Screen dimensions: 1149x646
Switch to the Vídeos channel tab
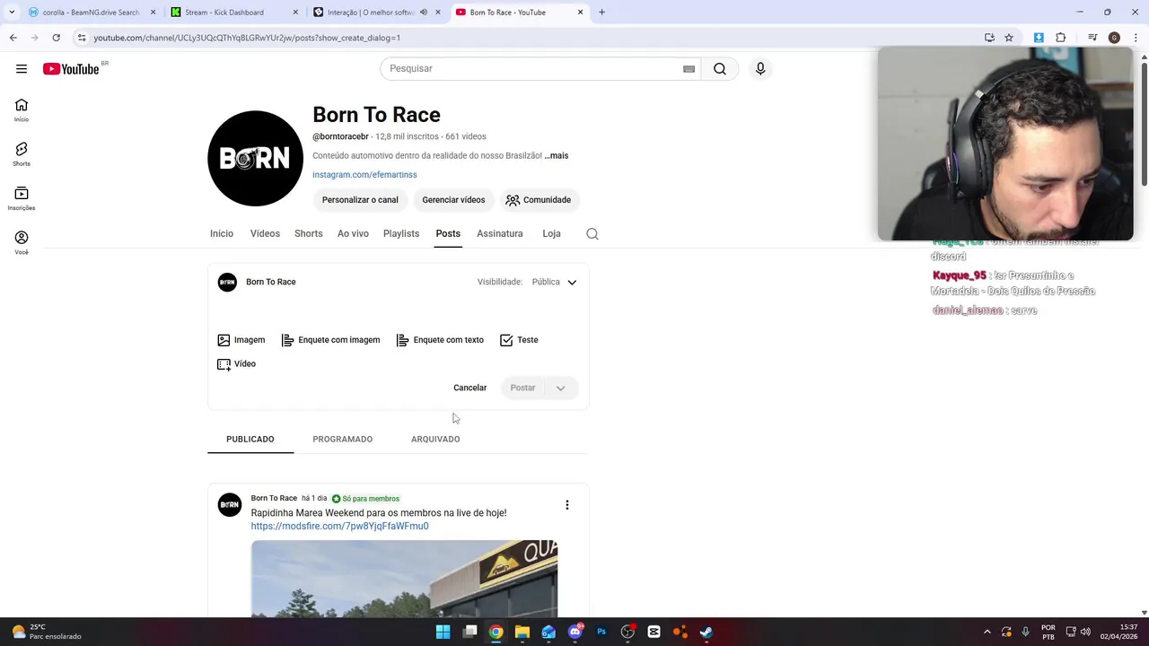pyautogui.click(x=265, y=234)
